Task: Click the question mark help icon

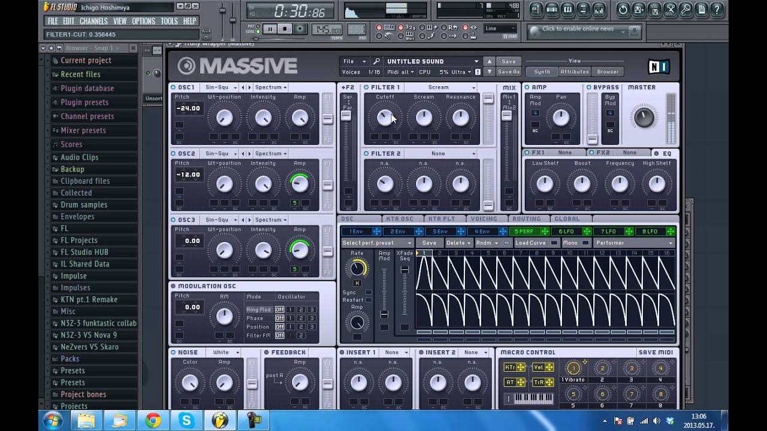Action: [717, 10]
